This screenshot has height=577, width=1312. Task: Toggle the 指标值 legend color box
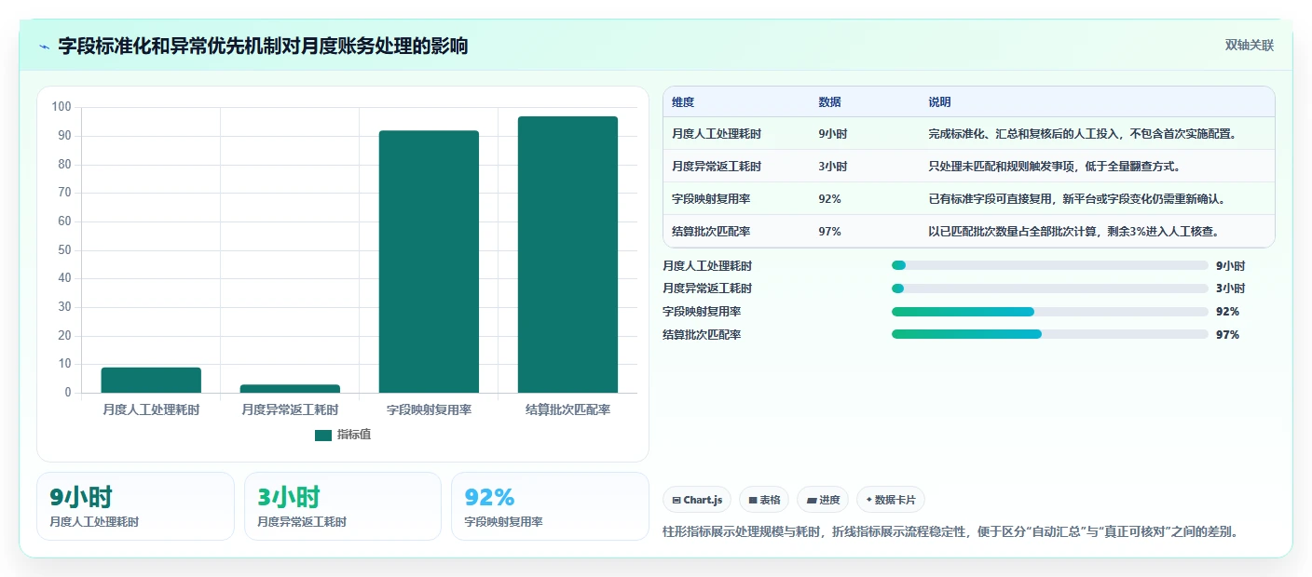coord(323,435)
